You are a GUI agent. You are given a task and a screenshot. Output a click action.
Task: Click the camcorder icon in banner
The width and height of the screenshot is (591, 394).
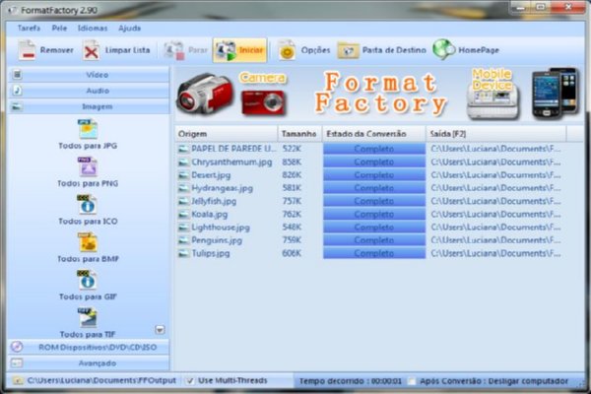(x=206, y=95)
